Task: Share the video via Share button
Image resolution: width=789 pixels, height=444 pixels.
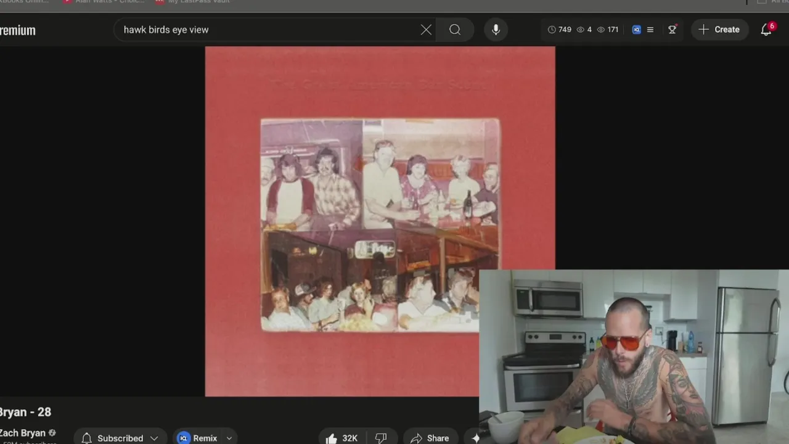Action: coord(430,438)
